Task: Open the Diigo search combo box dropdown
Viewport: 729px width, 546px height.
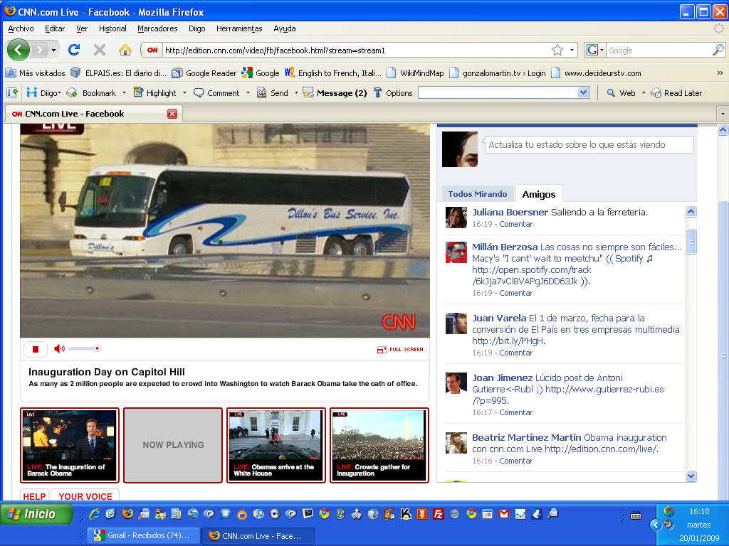Action: click(x=584, y=93)
